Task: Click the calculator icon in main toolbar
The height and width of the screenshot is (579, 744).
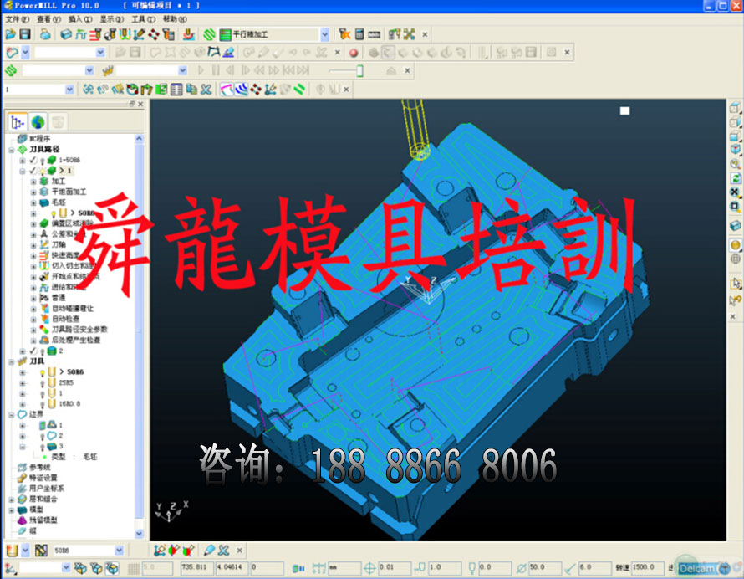Action: (x=359, y=34)
